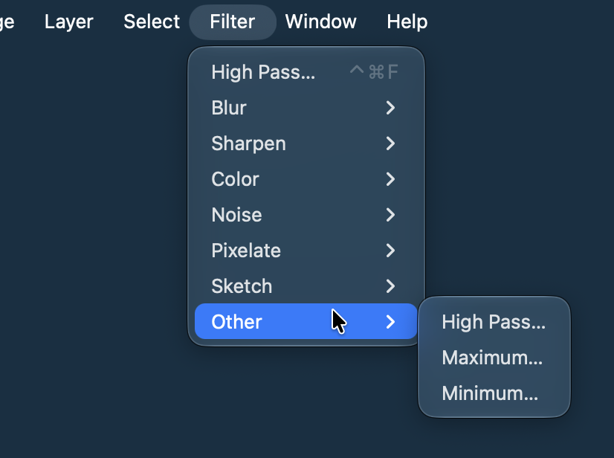
Task: Click the arrow beside Pixelate
Action: 390,251
